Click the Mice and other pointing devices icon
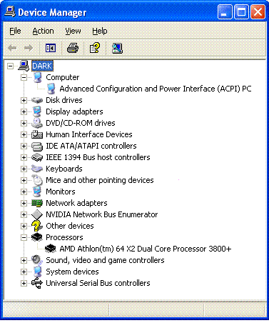This screenshot has height=323, width=269. (x=37, y=180)
